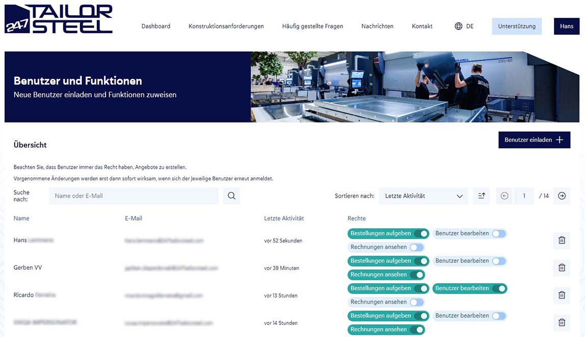Go to previous page arrow
Screen dimensions: 585x337
coord(504,196)
